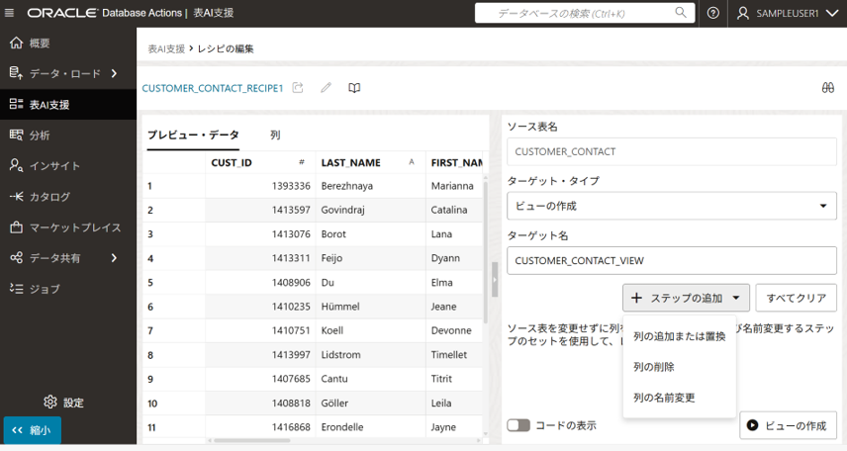Select cell Timellet
The image size is (847, 451).
tap(454, 355)
